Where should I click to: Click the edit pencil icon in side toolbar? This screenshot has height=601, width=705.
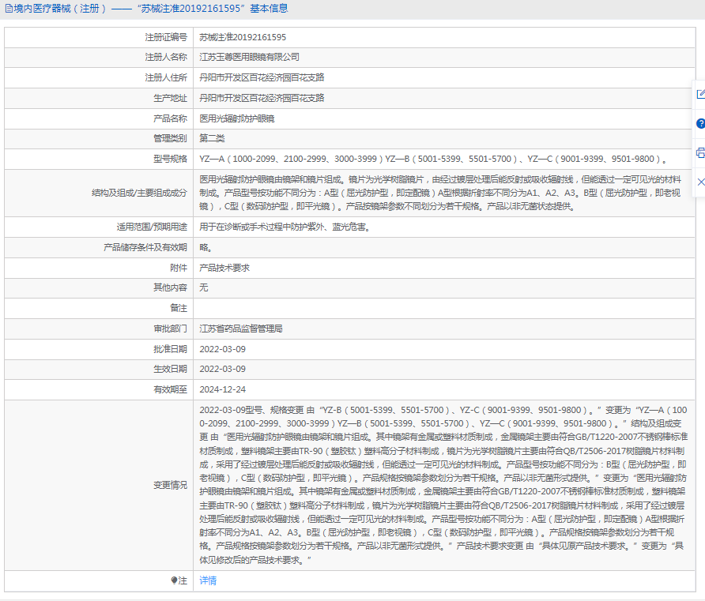tap(699, 94)
